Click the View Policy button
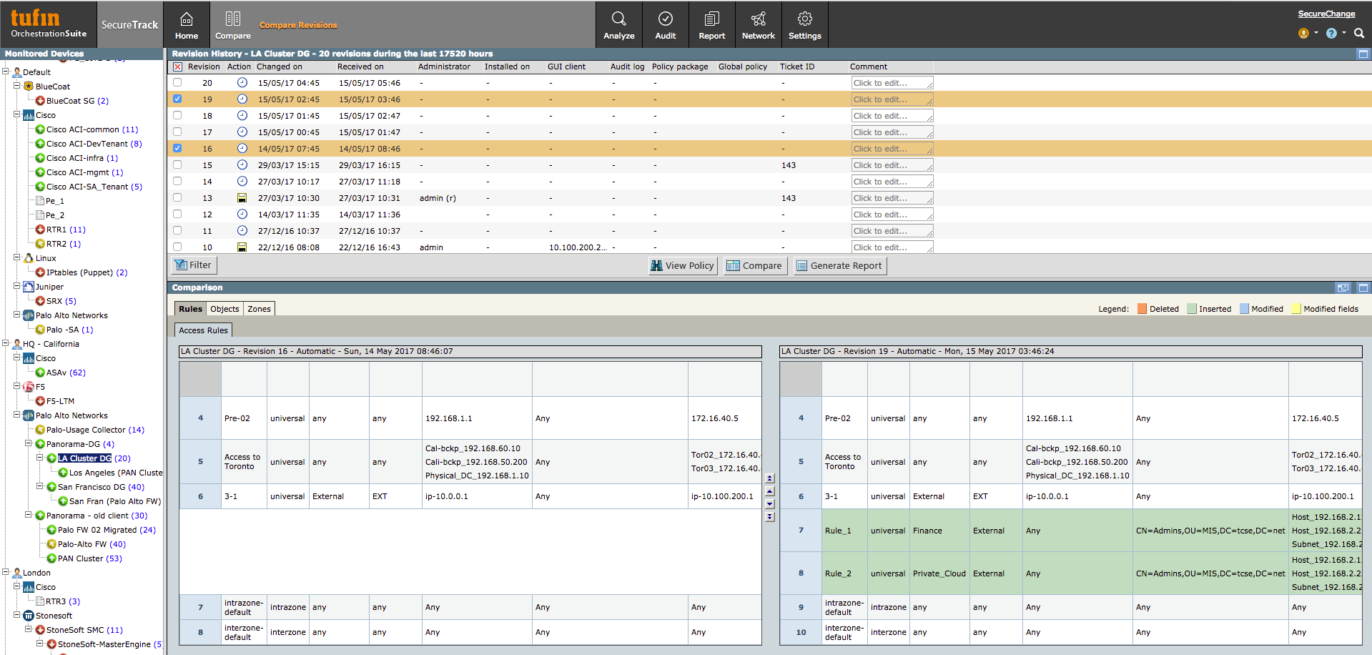Image resolution: width=1372 pixels, height=655 pixels. coord(682,266)
